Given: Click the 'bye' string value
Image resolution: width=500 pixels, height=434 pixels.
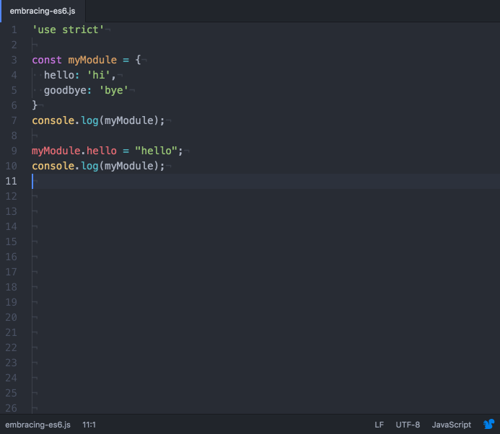Looking at the screenshot, I should click(x=114, y=91).
